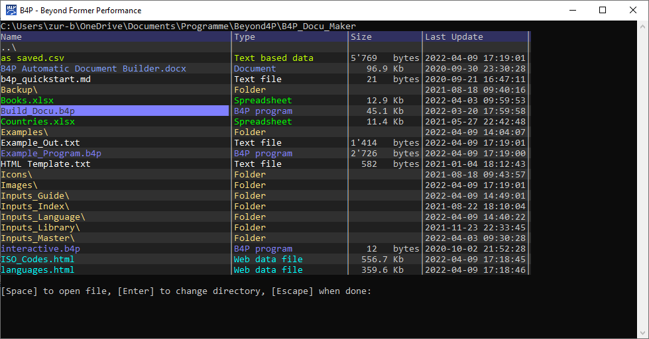Click timestamp 2020-09-30 23:30:28
The height and width of the screenshot is (339, 649).
coord(475,69)
